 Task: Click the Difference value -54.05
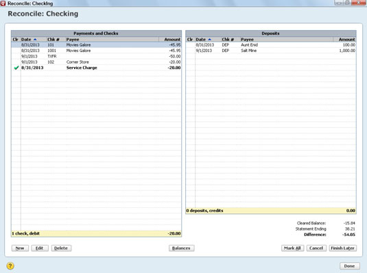349,235
